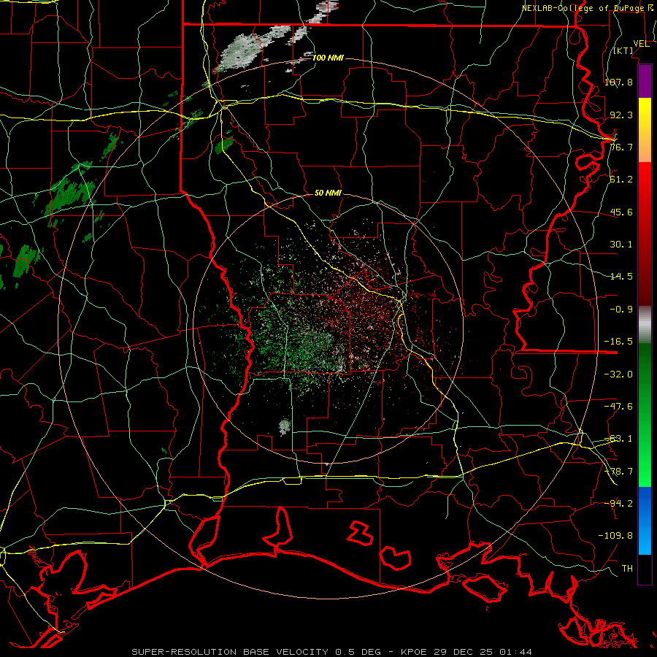The height and width of the screenshot is (657, 657).
Task: Click the 61.2 value on velocity scale
Action: point(621,180)
